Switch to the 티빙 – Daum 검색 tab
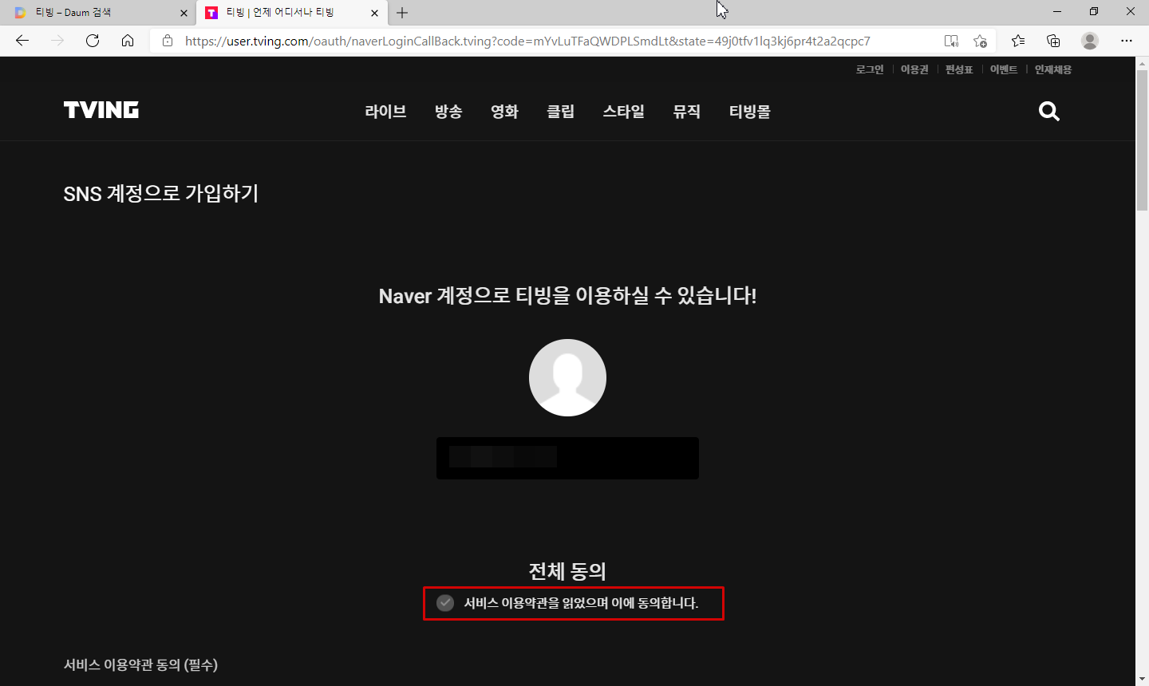 click(97, 13)
